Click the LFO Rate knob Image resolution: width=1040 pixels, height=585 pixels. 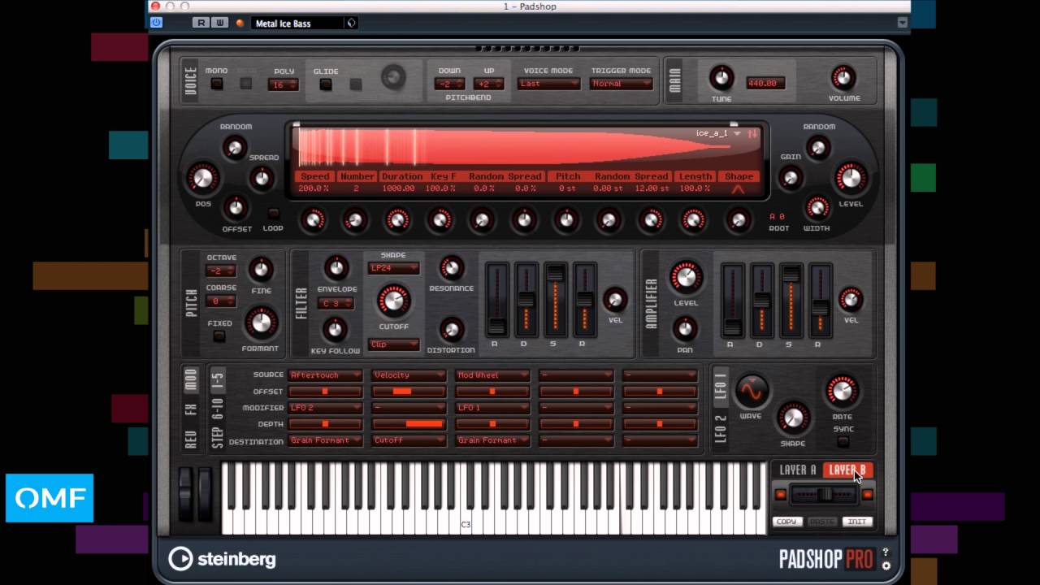tap(842, 391)
